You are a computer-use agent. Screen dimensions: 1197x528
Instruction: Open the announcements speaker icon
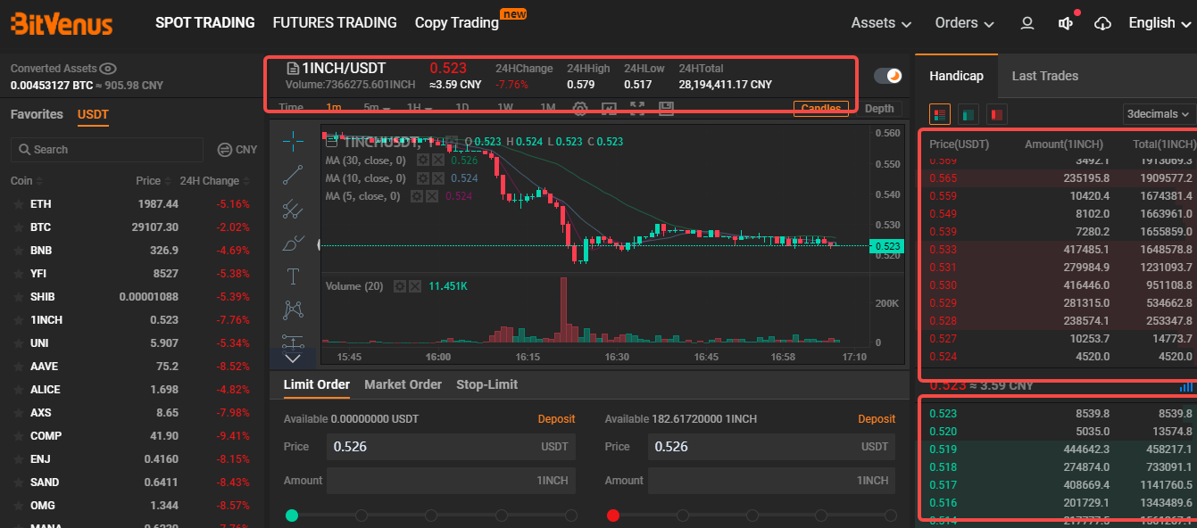pos(1066,23)
